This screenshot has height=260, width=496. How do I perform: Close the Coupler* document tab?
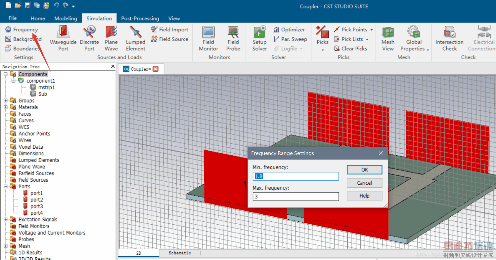click(x=156, y=69)
